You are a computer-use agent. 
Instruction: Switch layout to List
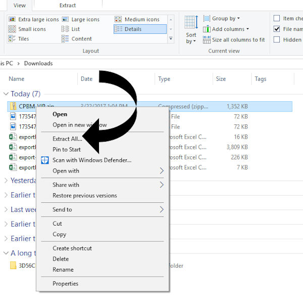tap(71, 29)
